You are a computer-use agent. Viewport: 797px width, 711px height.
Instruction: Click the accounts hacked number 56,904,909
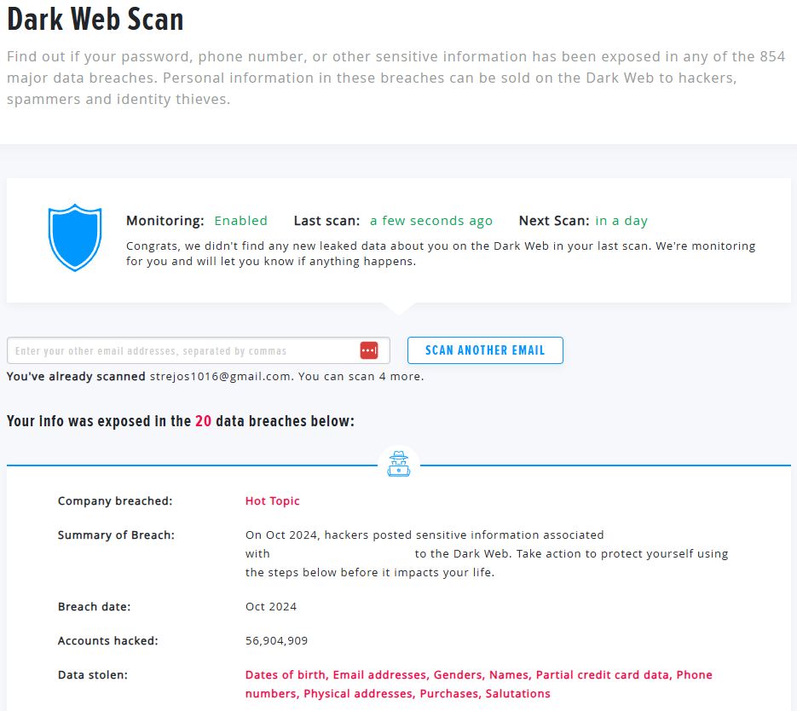(276, 641)
